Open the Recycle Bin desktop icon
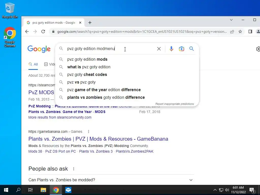 point(10,10)
